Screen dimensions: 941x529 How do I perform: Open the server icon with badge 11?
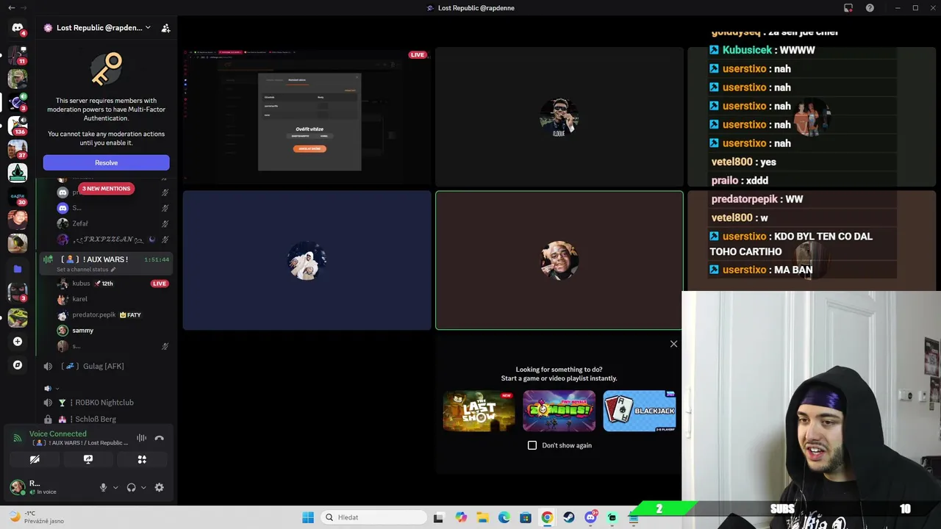[x=18, y=54]
